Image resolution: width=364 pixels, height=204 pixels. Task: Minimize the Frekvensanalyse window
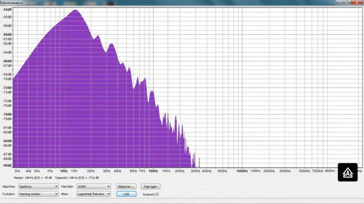click(x=339, y=2)
